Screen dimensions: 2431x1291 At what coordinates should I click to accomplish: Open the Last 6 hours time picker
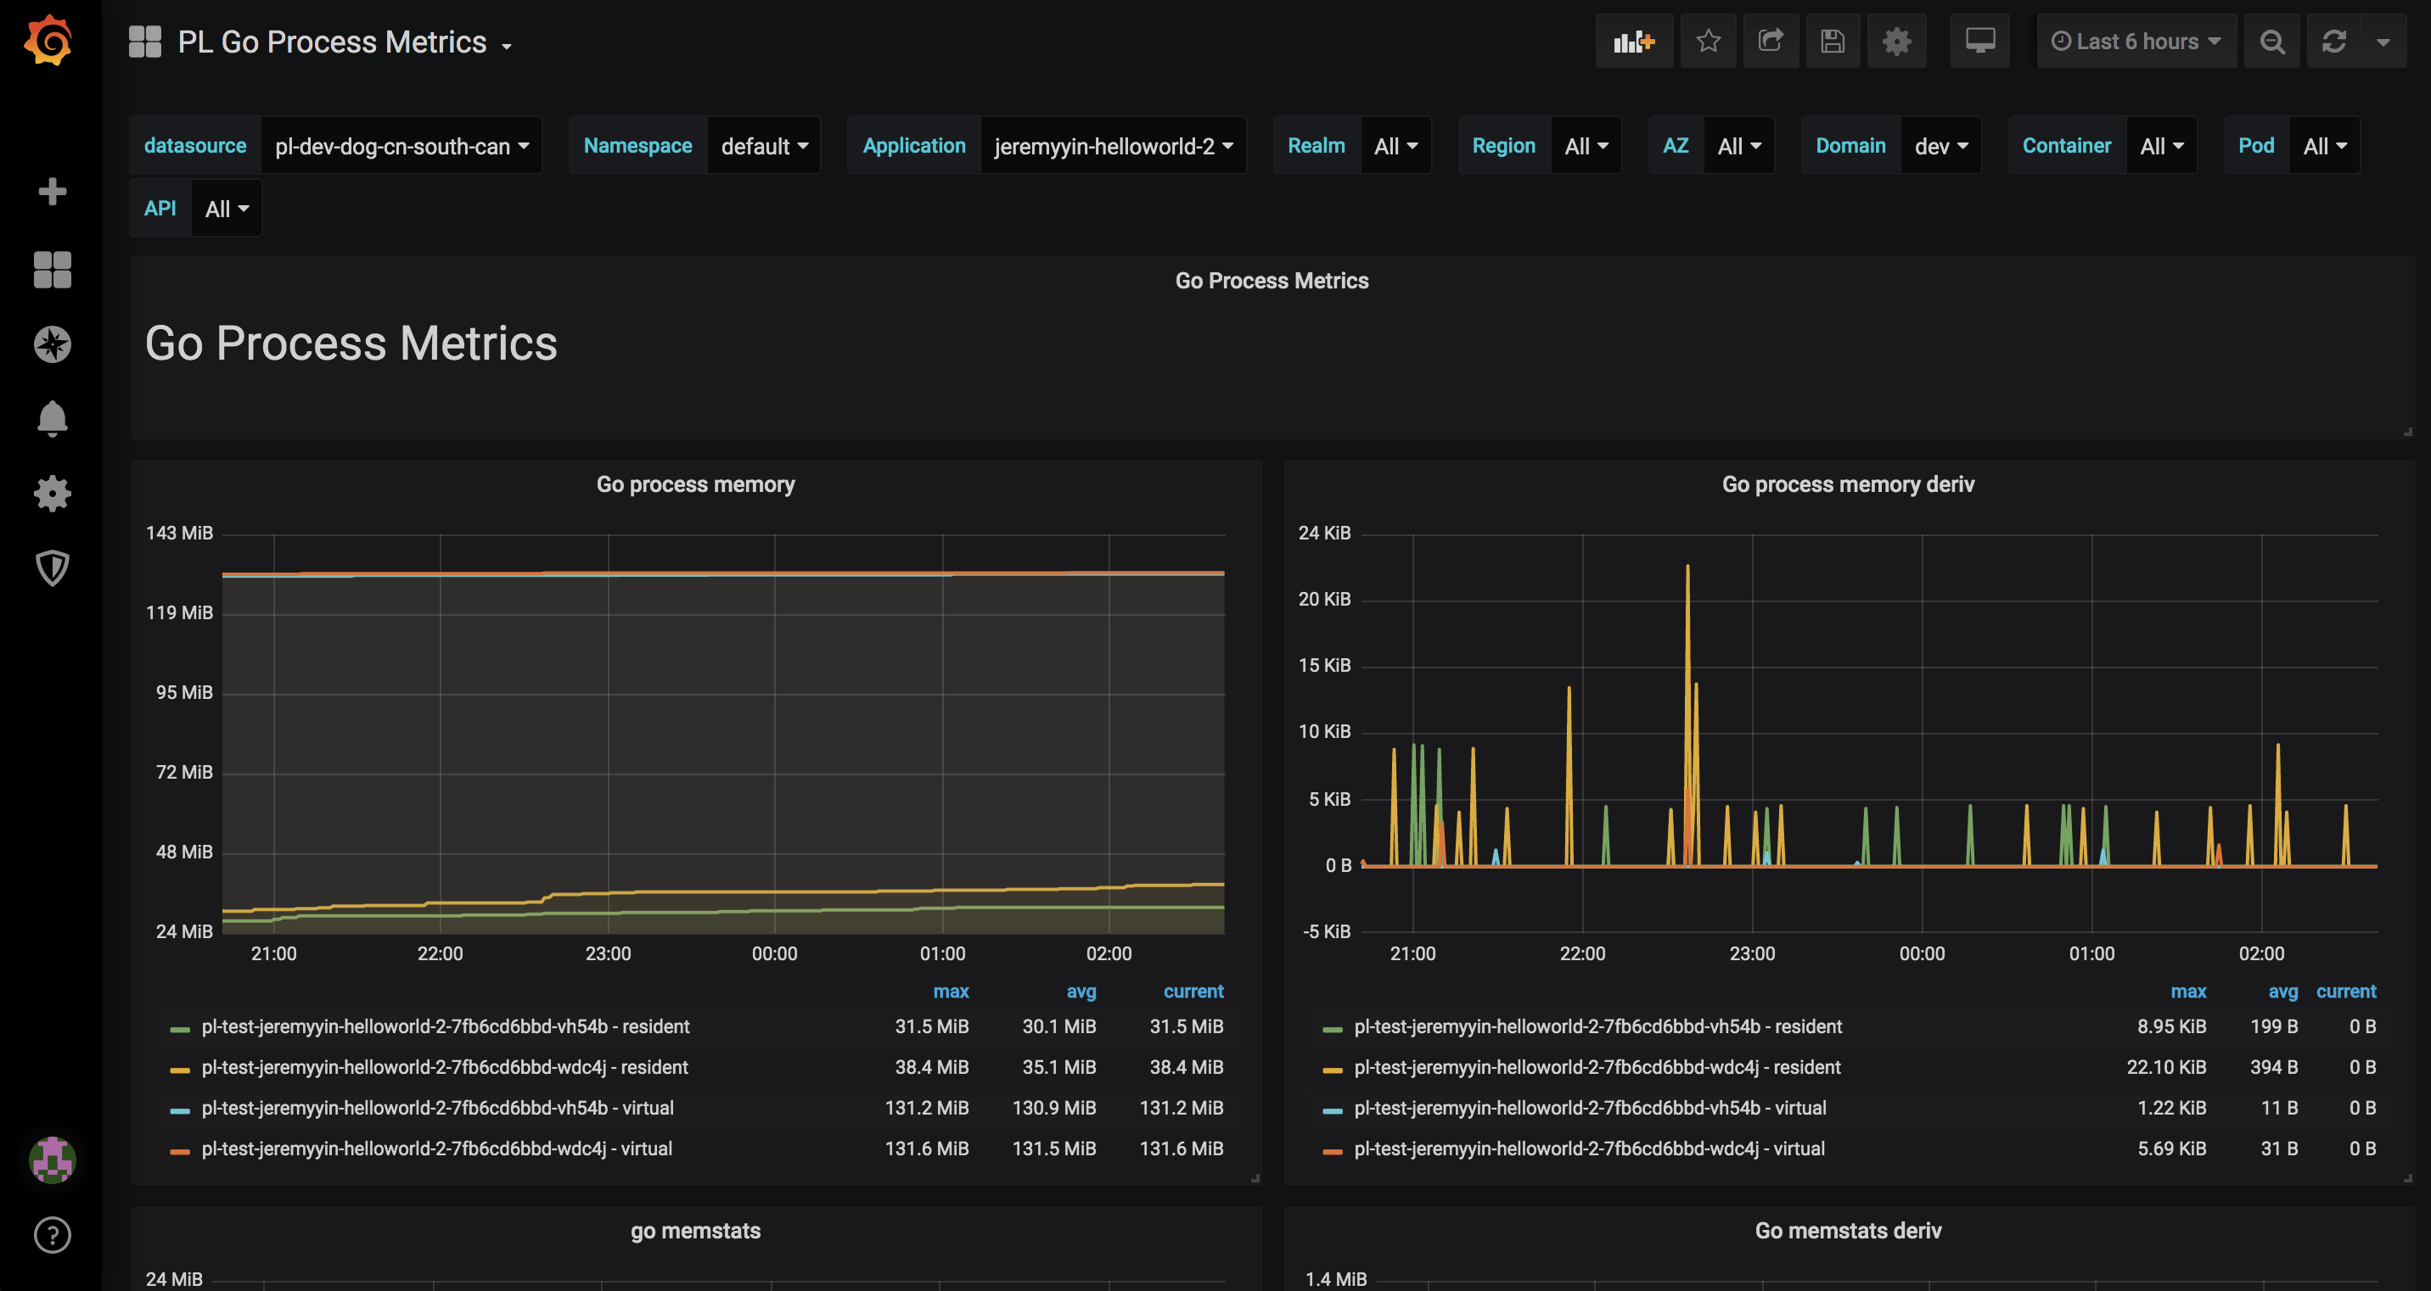[x=2136, y=42]
